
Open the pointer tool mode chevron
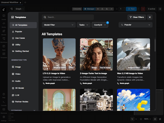click(x=136, y=119)
